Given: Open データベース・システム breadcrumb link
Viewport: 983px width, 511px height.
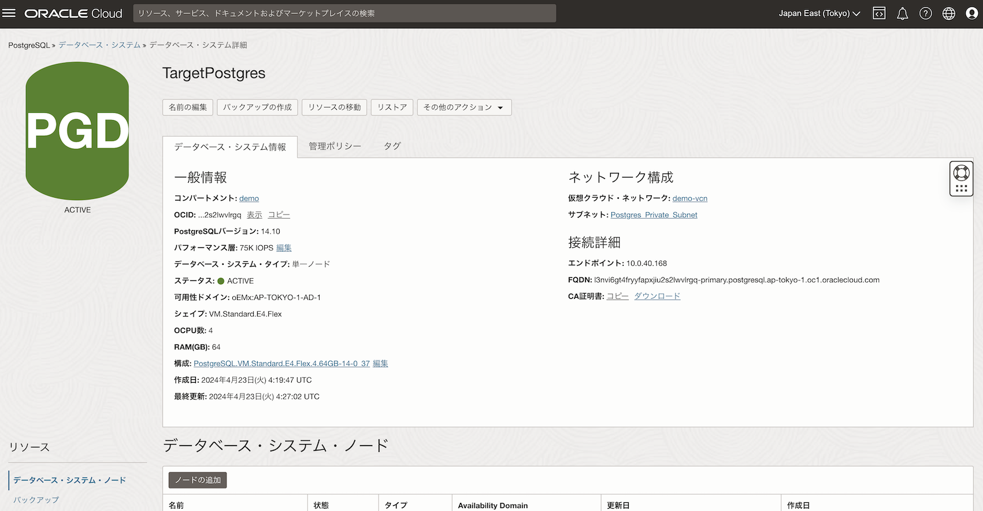Looking at the screenshot, I should [99, 45].
